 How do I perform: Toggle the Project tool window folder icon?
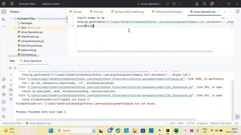4,12
